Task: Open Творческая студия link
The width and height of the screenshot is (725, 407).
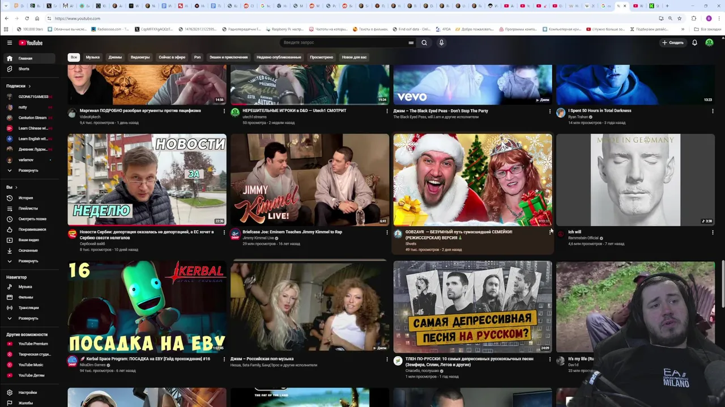Action: (29, 354)
